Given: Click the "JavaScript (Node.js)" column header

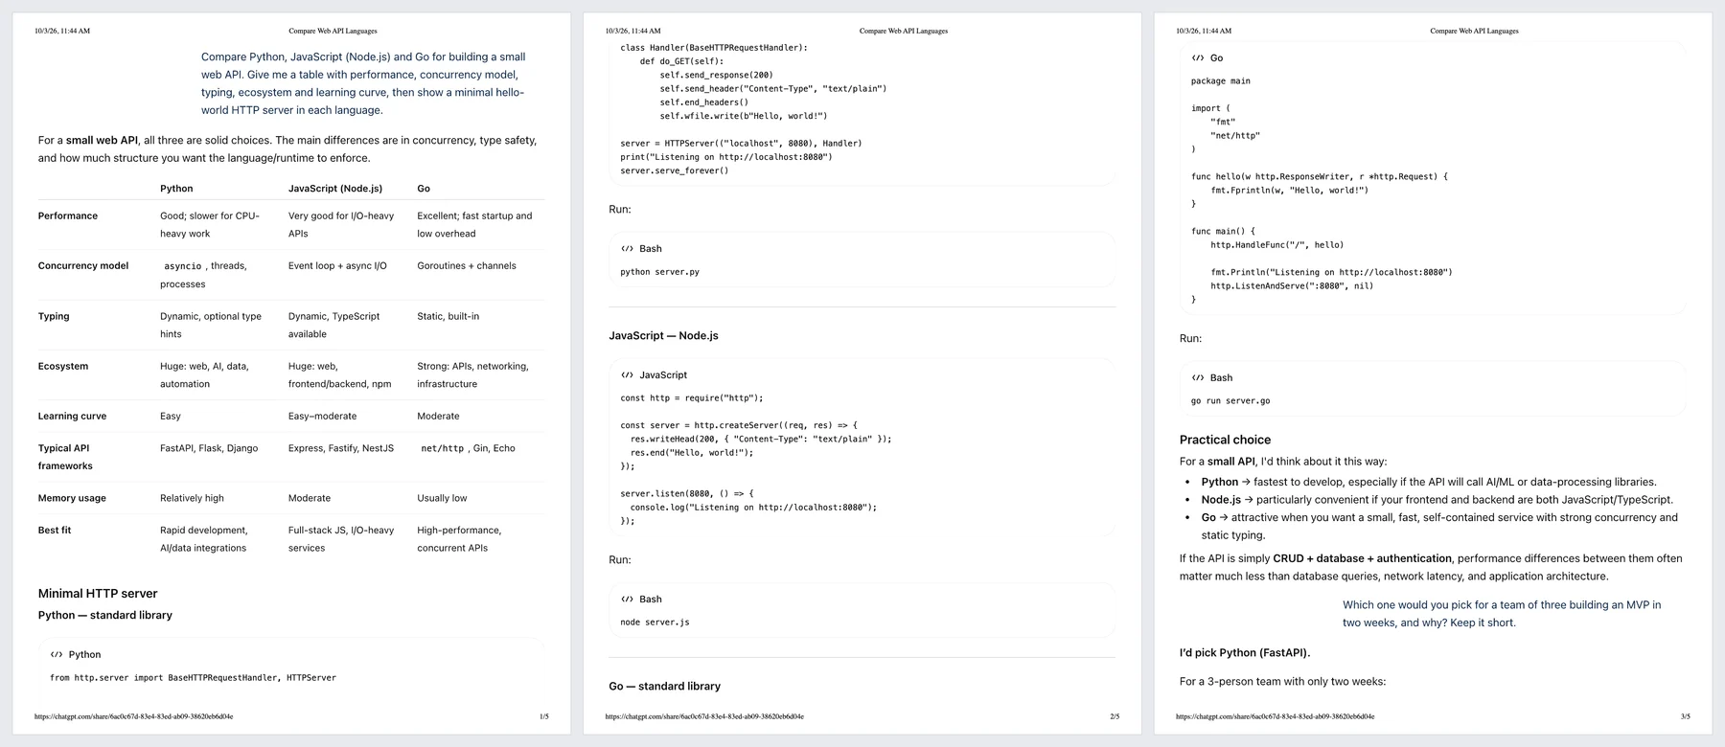Looking at the screenshot, I should 335,189.
